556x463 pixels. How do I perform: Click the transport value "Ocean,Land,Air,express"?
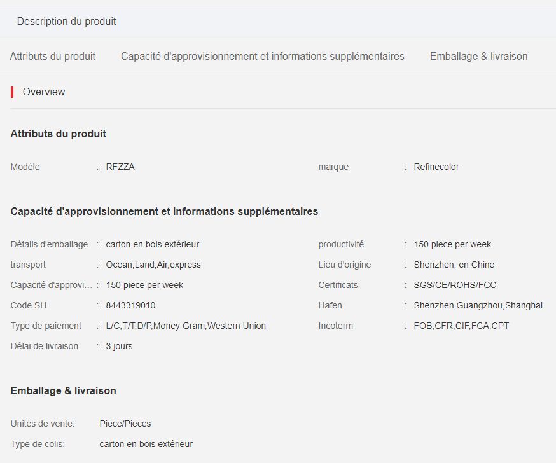[x=151, y=265]
